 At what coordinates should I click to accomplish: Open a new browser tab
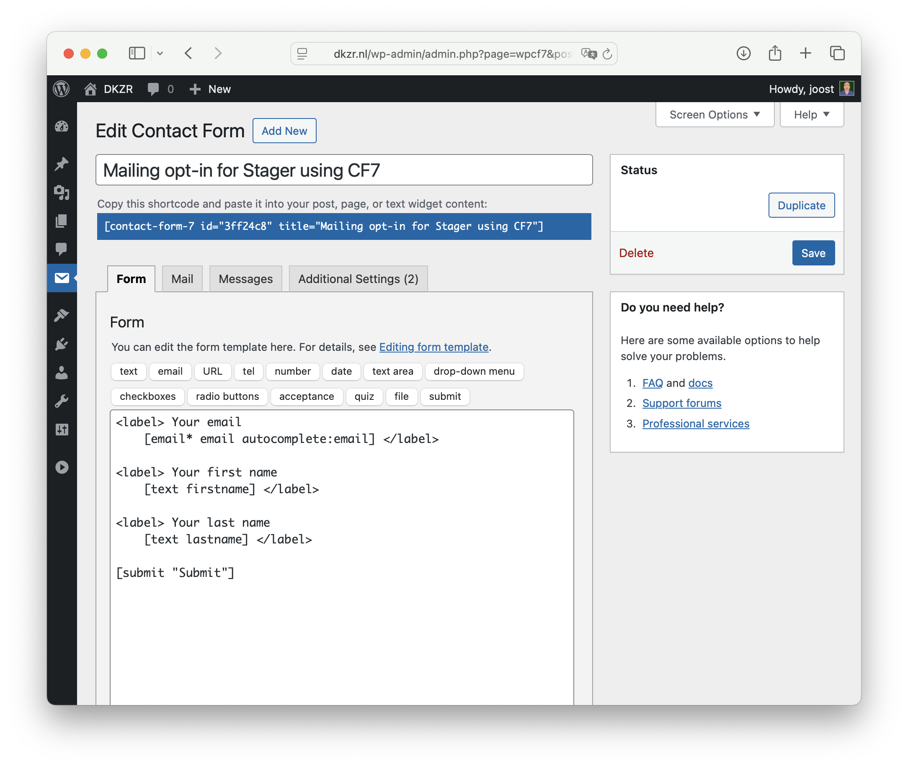pos(805,53)
